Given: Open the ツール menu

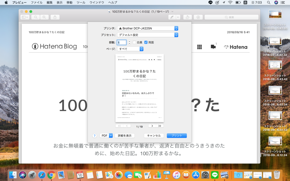Looking at the screenshot, I should 81,2.
